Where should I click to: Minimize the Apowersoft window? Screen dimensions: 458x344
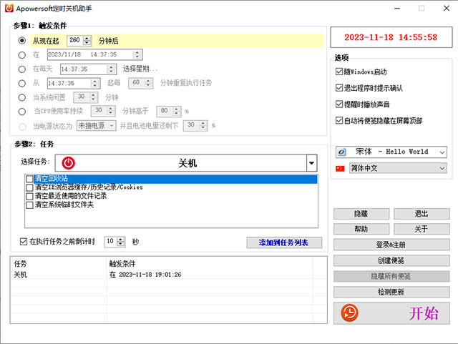click(397, 9)
